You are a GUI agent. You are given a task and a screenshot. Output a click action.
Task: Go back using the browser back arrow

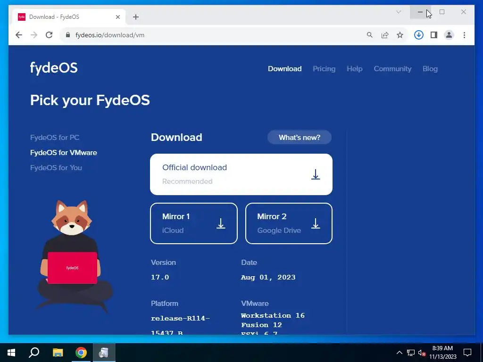(19, 35)
